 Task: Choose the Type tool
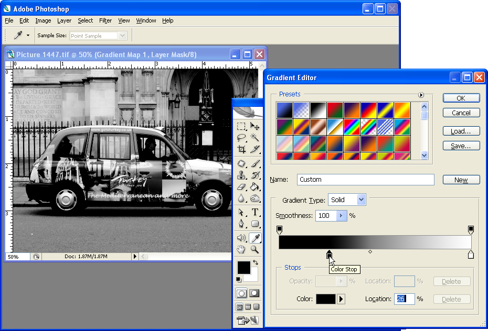255,212
